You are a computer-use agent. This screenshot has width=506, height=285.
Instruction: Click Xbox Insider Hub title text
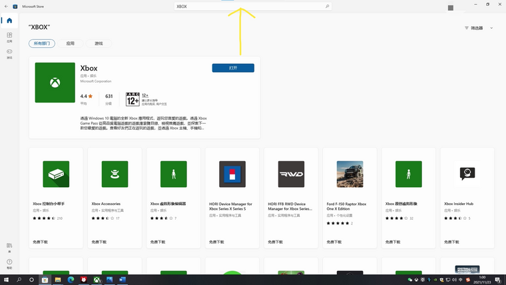pyautogui.click(x=459, y=204)
